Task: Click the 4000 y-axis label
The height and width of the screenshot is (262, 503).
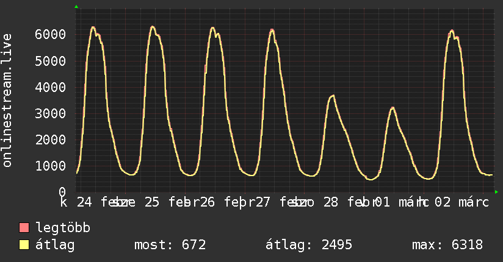Action: (51, 87)
